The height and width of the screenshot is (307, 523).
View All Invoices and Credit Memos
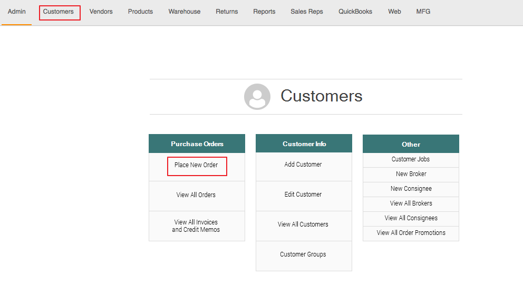196,226
